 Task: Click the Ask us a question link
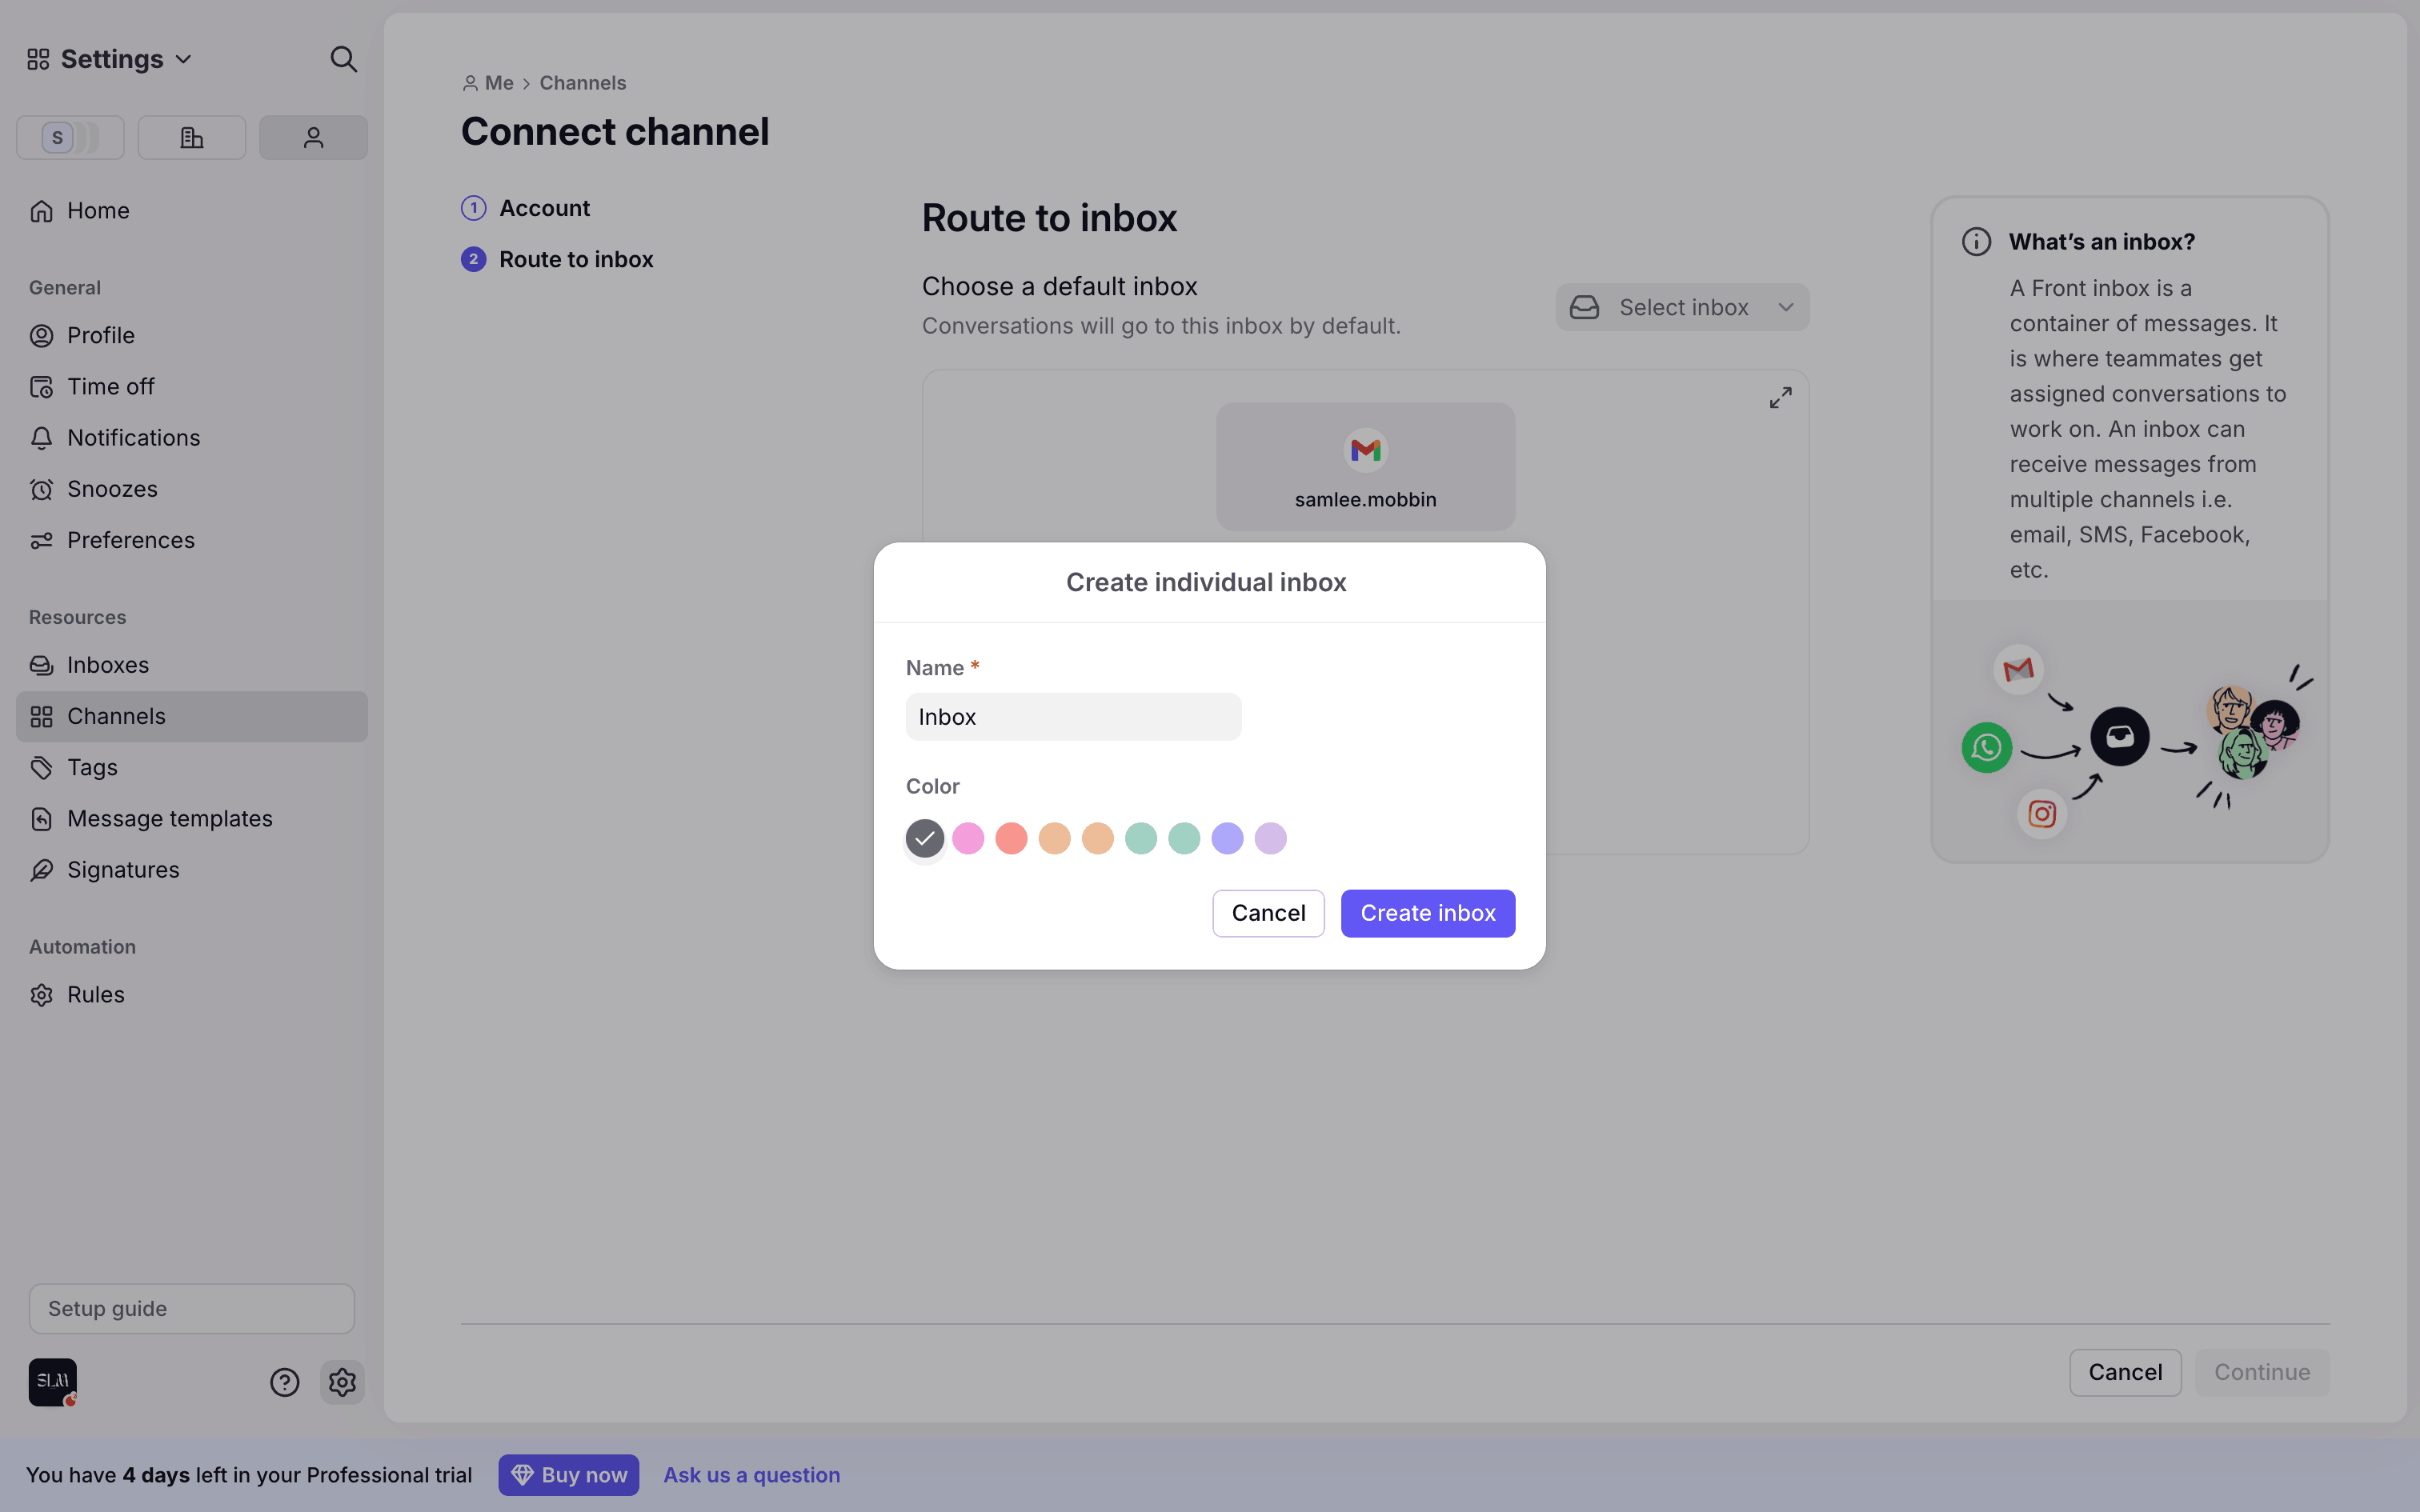[751, 1475]
